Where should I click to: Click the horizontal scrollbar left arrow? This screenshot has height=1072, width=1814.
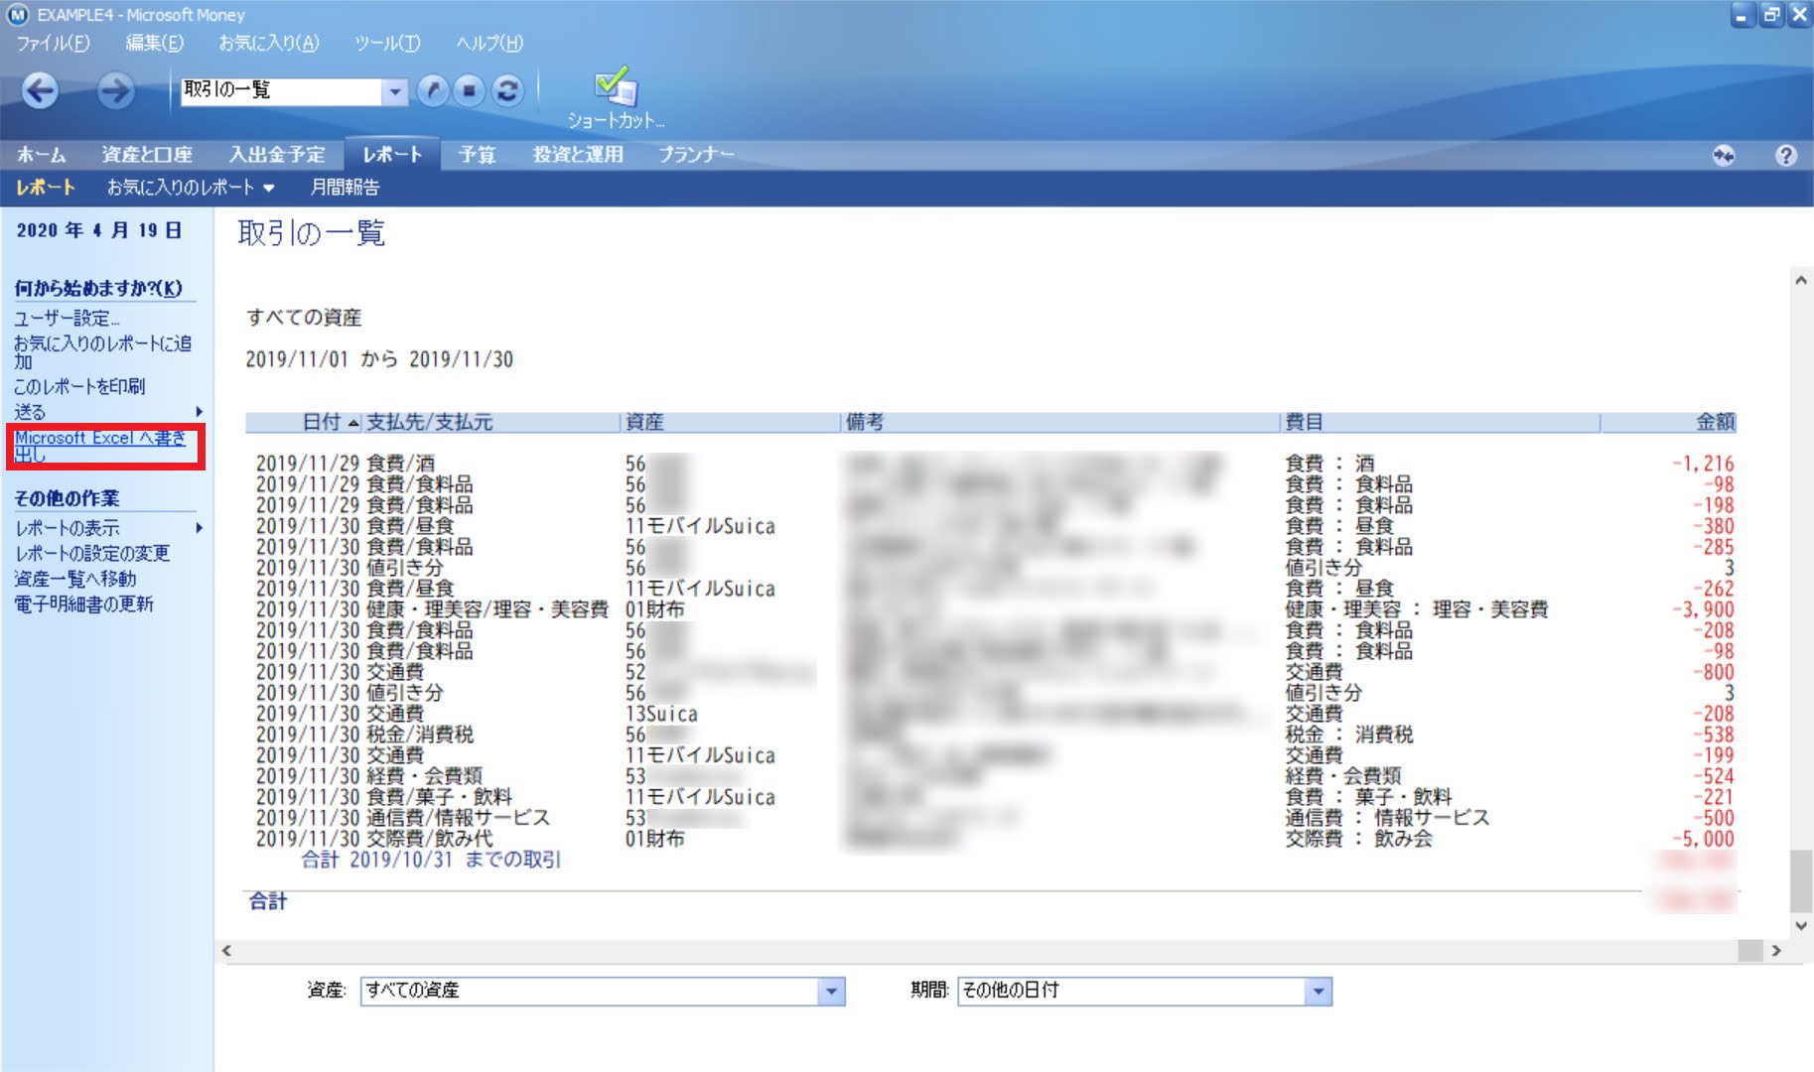click(x=227, y=951)
